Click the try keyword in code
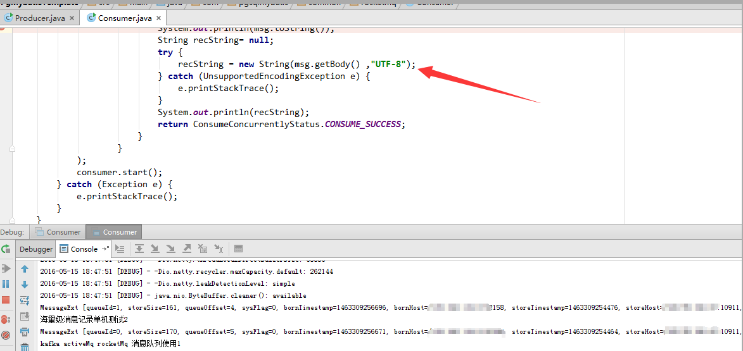Screen dimensions: 743x351 pyautogui.click(x=165, y=52)
